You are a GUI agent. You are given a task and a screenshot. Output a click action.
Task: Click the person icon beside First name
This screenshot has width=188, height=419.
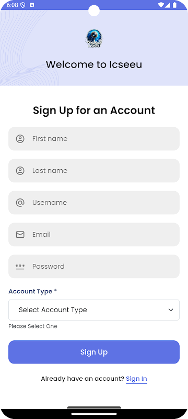20,139
